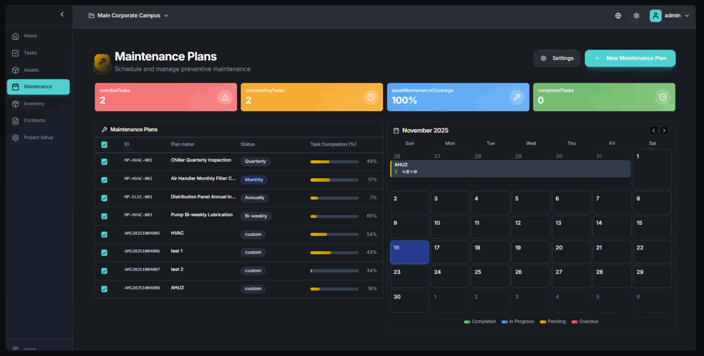Click the completed tasks checkmark icon

tap(663, 97)
